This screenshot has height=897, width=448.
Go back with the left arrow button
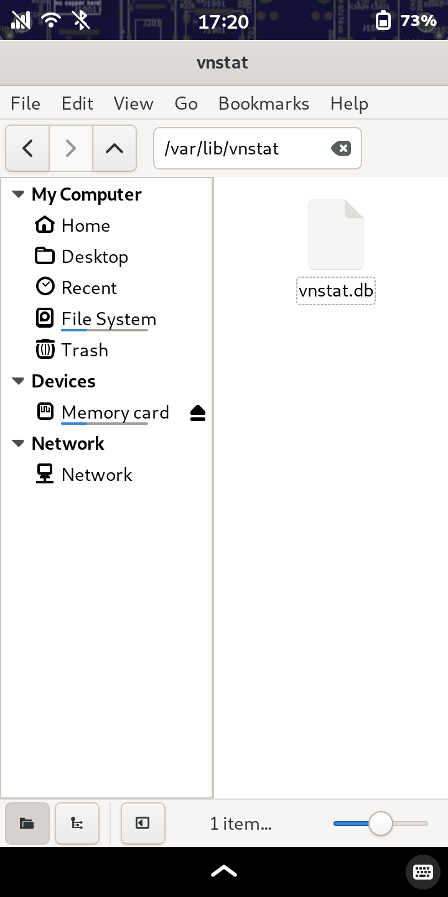click(x=27, y=148)
